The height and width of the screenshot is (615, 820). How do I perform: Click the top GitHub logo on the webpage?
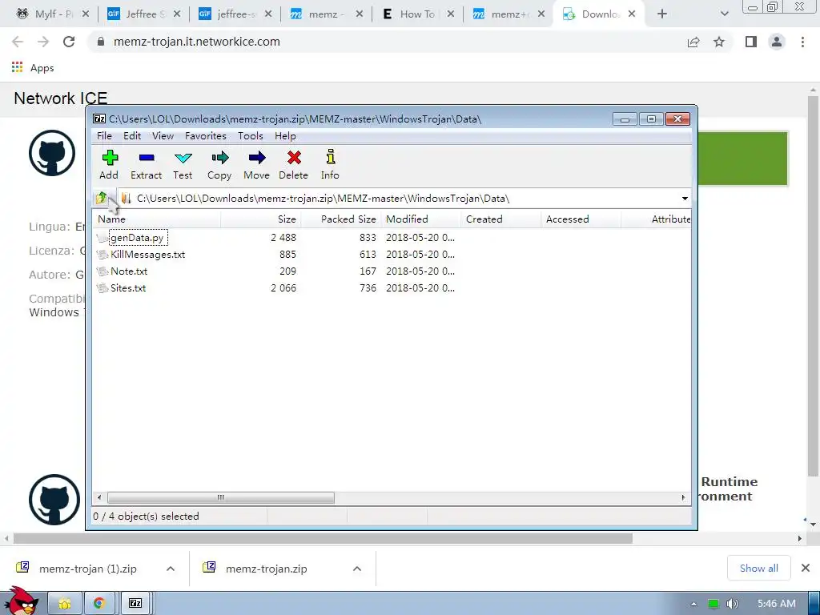52,153
